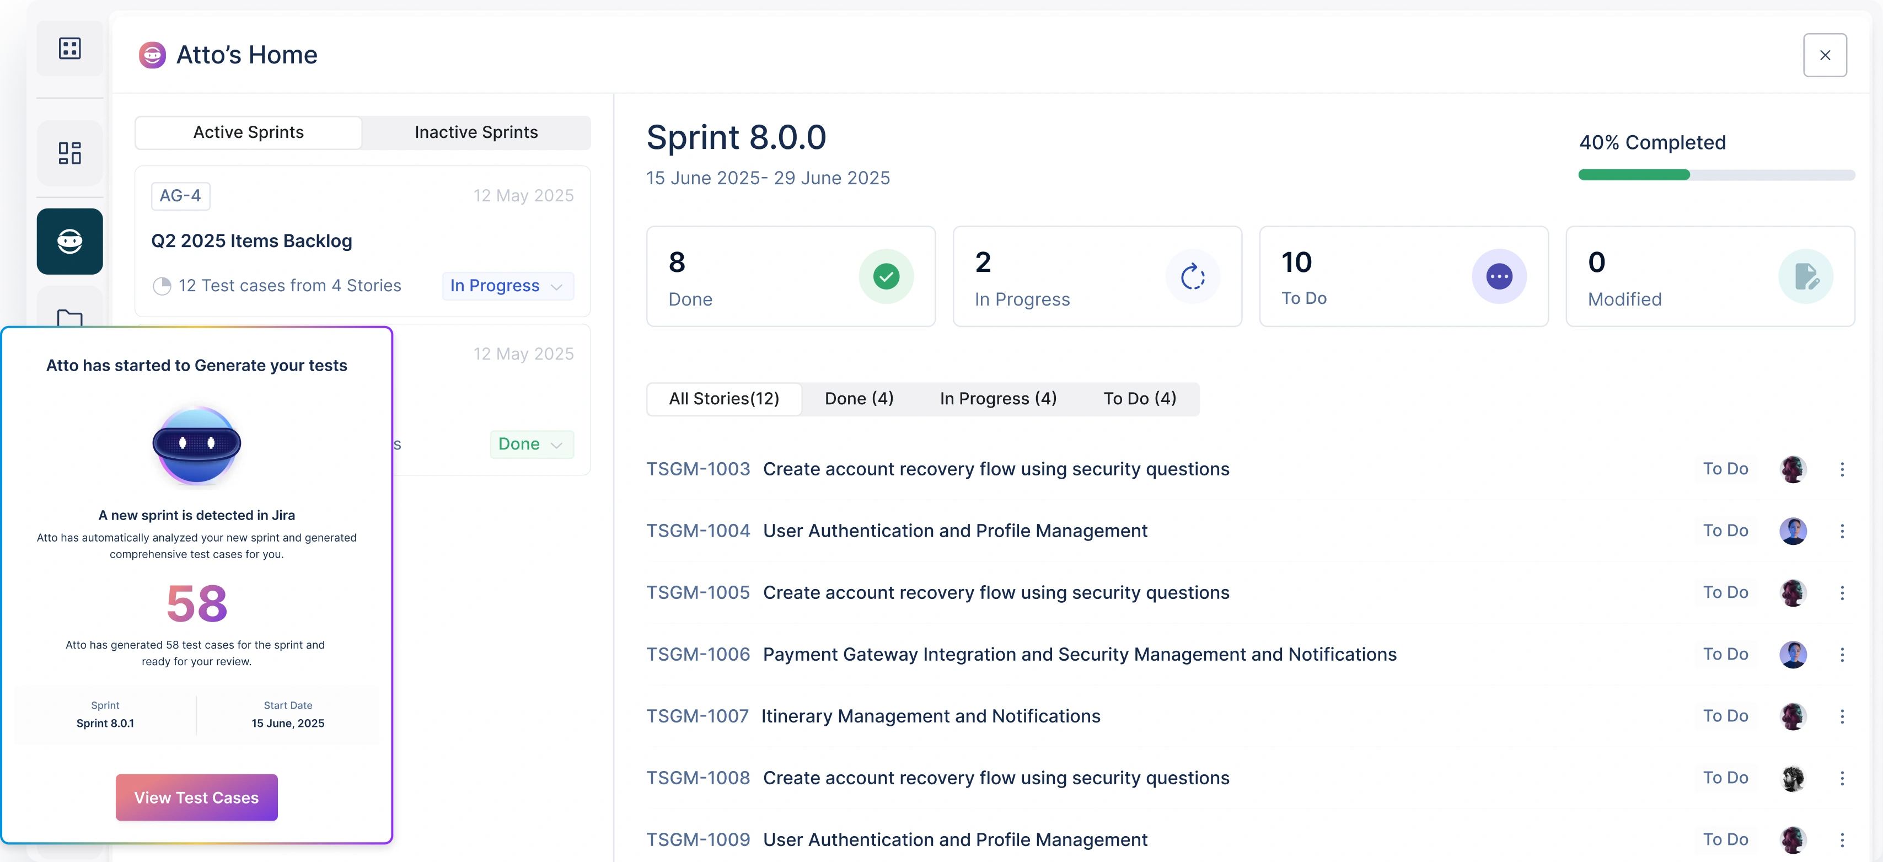This screenshot has width=1883, height=862.
Task: Click the edit icon on the Modified card
Action: [1806, 276]
